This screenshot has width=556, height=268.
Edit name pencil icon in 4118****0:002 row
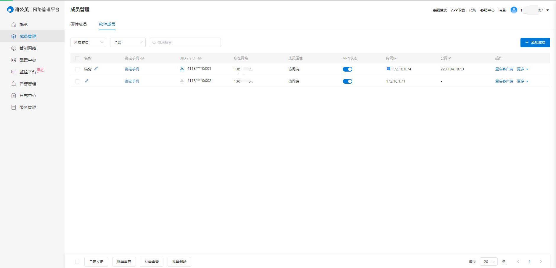tap(87, 81)
